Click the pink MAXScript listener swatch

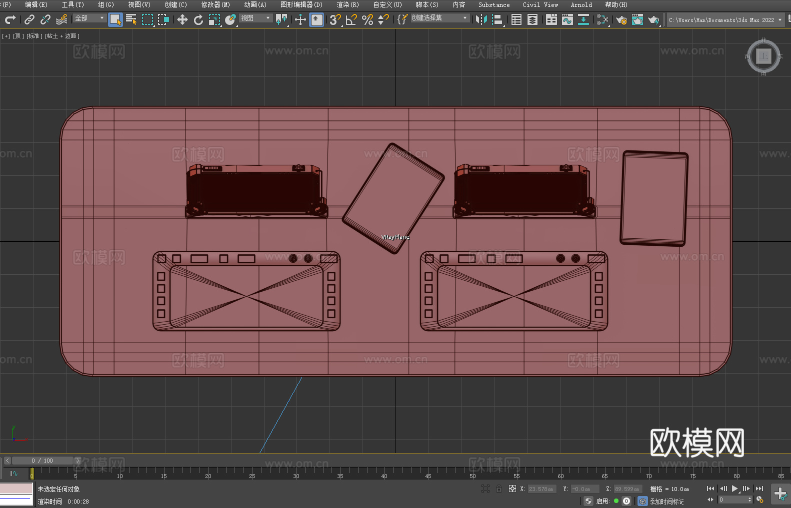[x=16, y=489]
